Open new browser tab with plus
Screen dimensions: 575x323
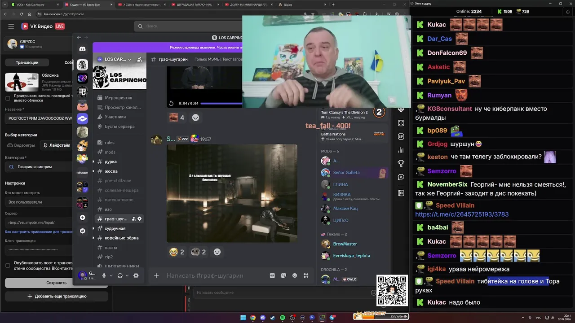tap(333, 4)
